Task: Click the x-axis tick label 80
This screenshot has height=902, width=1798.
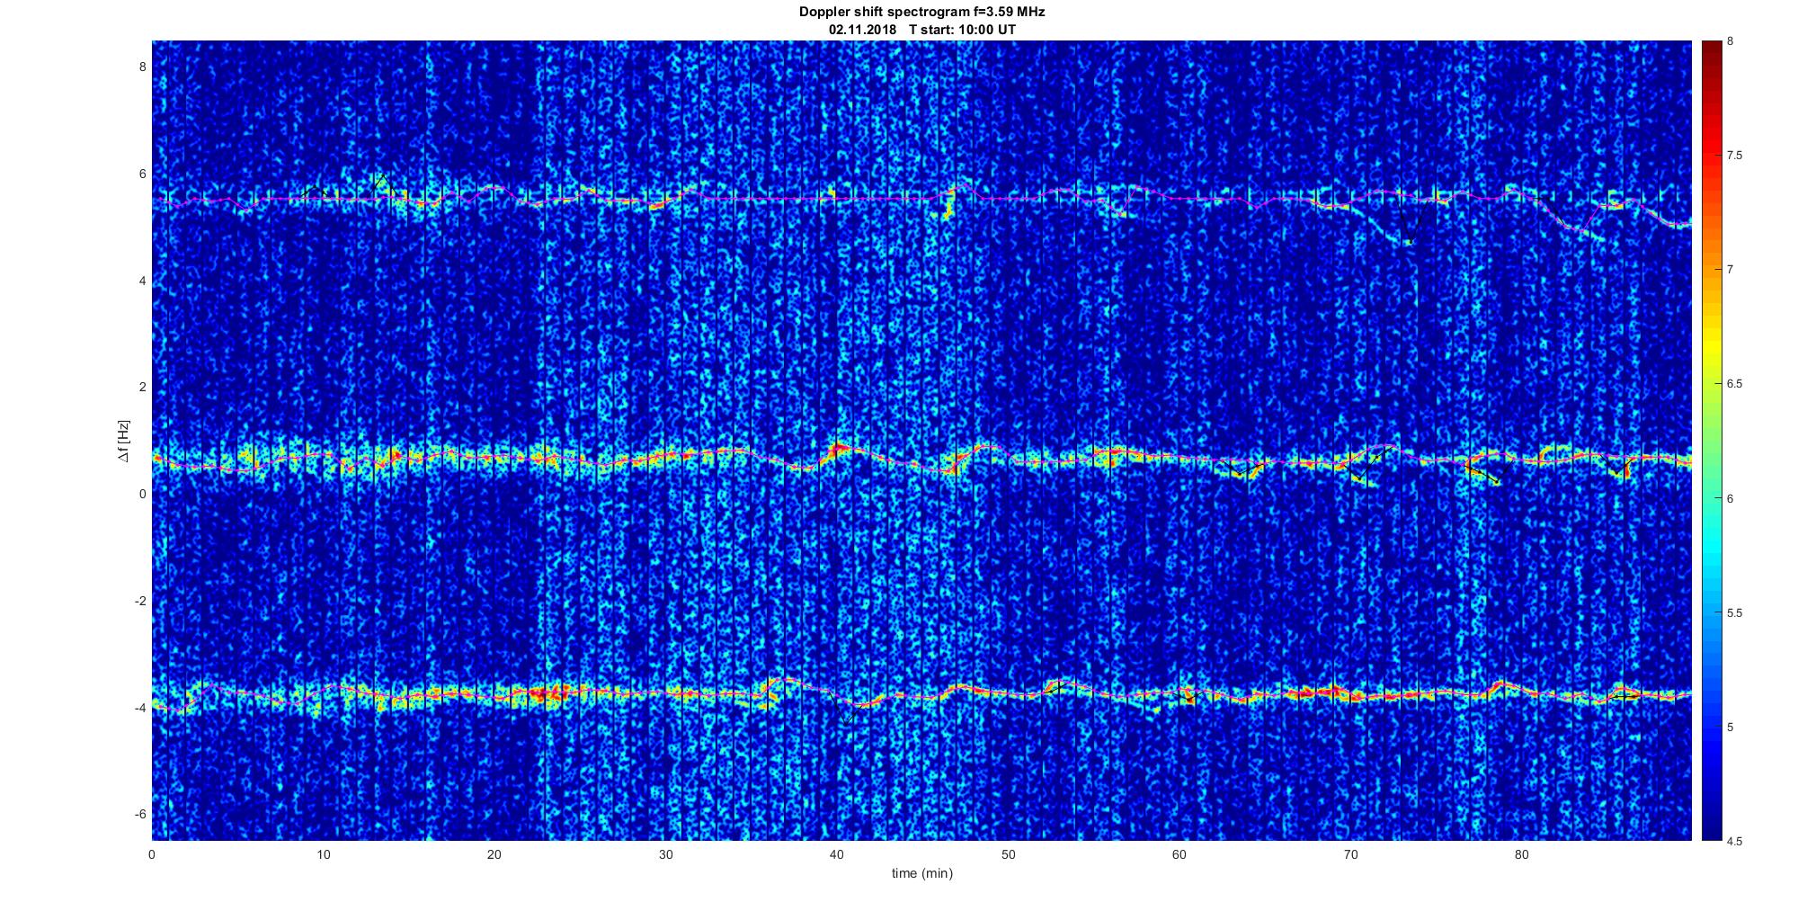Action: point(1521,853)
